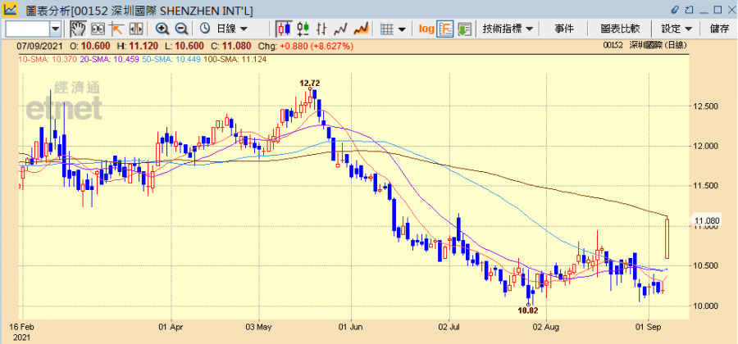The height and width of the screenshot is (344, 738).
Task: Open the 設定 settings menu
Action: coord(676,29)
